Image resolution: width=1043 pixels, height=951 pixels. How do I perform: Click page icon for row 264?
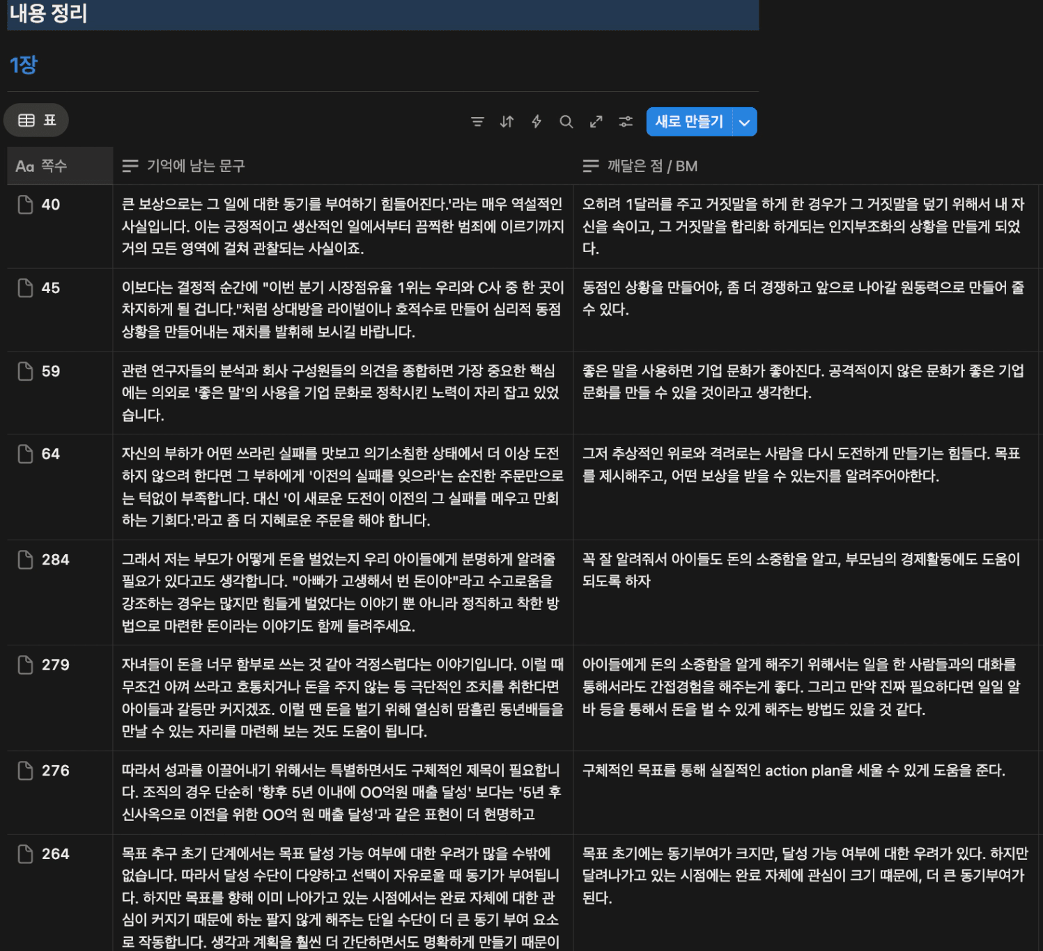click(x=25, y=854)
